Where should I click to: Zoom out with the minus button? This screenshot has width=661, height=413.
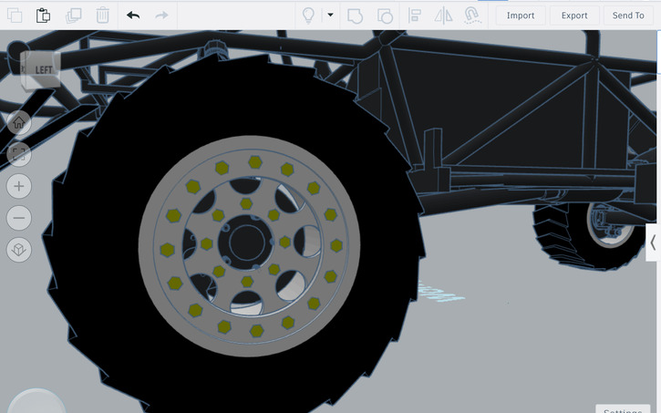(x=19, y=218)
